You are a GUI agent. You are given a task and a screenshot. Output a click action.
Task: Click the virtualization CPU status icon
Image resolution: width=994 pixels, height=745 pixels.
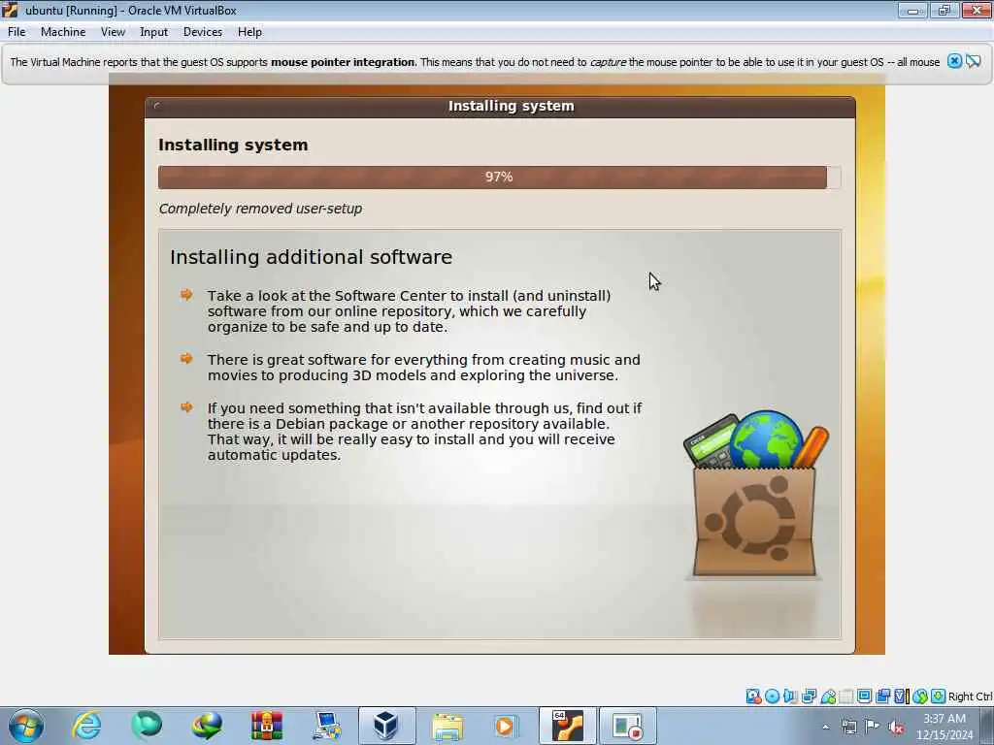click(x=901, y=696)
